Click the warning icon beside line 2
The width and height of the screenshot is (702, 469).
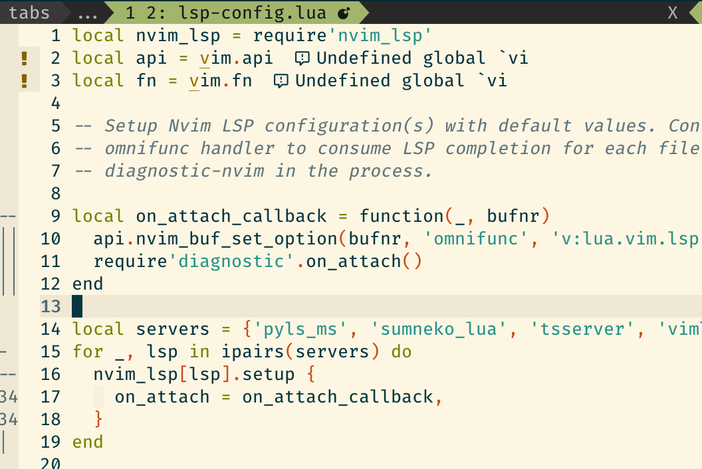(25, 58)
